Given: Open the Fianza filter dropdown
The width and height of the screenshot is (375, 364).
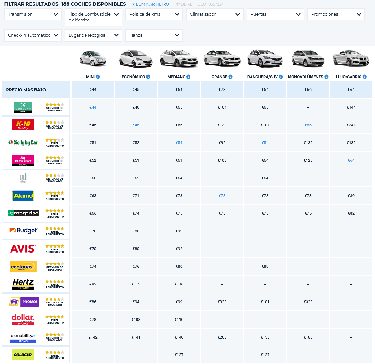Looking at the screenshot, I should point(154,35).
